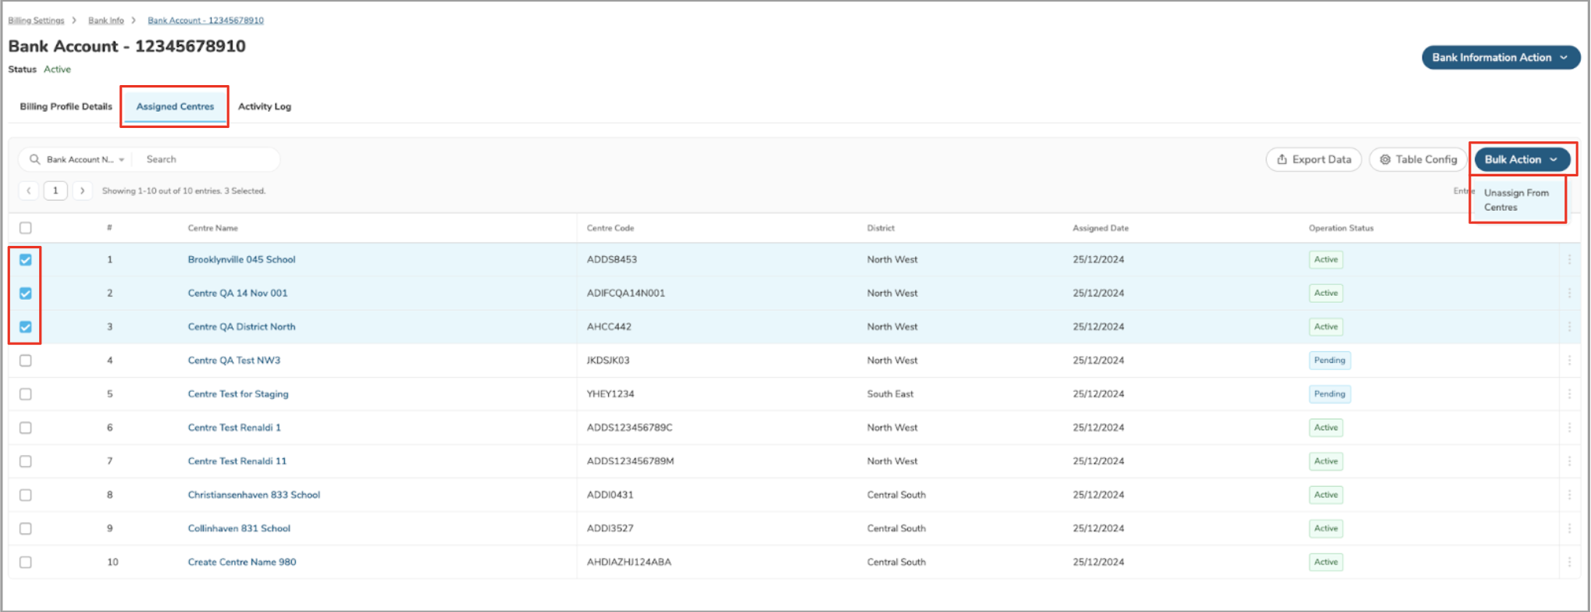Open kebab menu for Create Centre Name 980
This screenshot has height=612, width=1591.
tap(1569, 562)
